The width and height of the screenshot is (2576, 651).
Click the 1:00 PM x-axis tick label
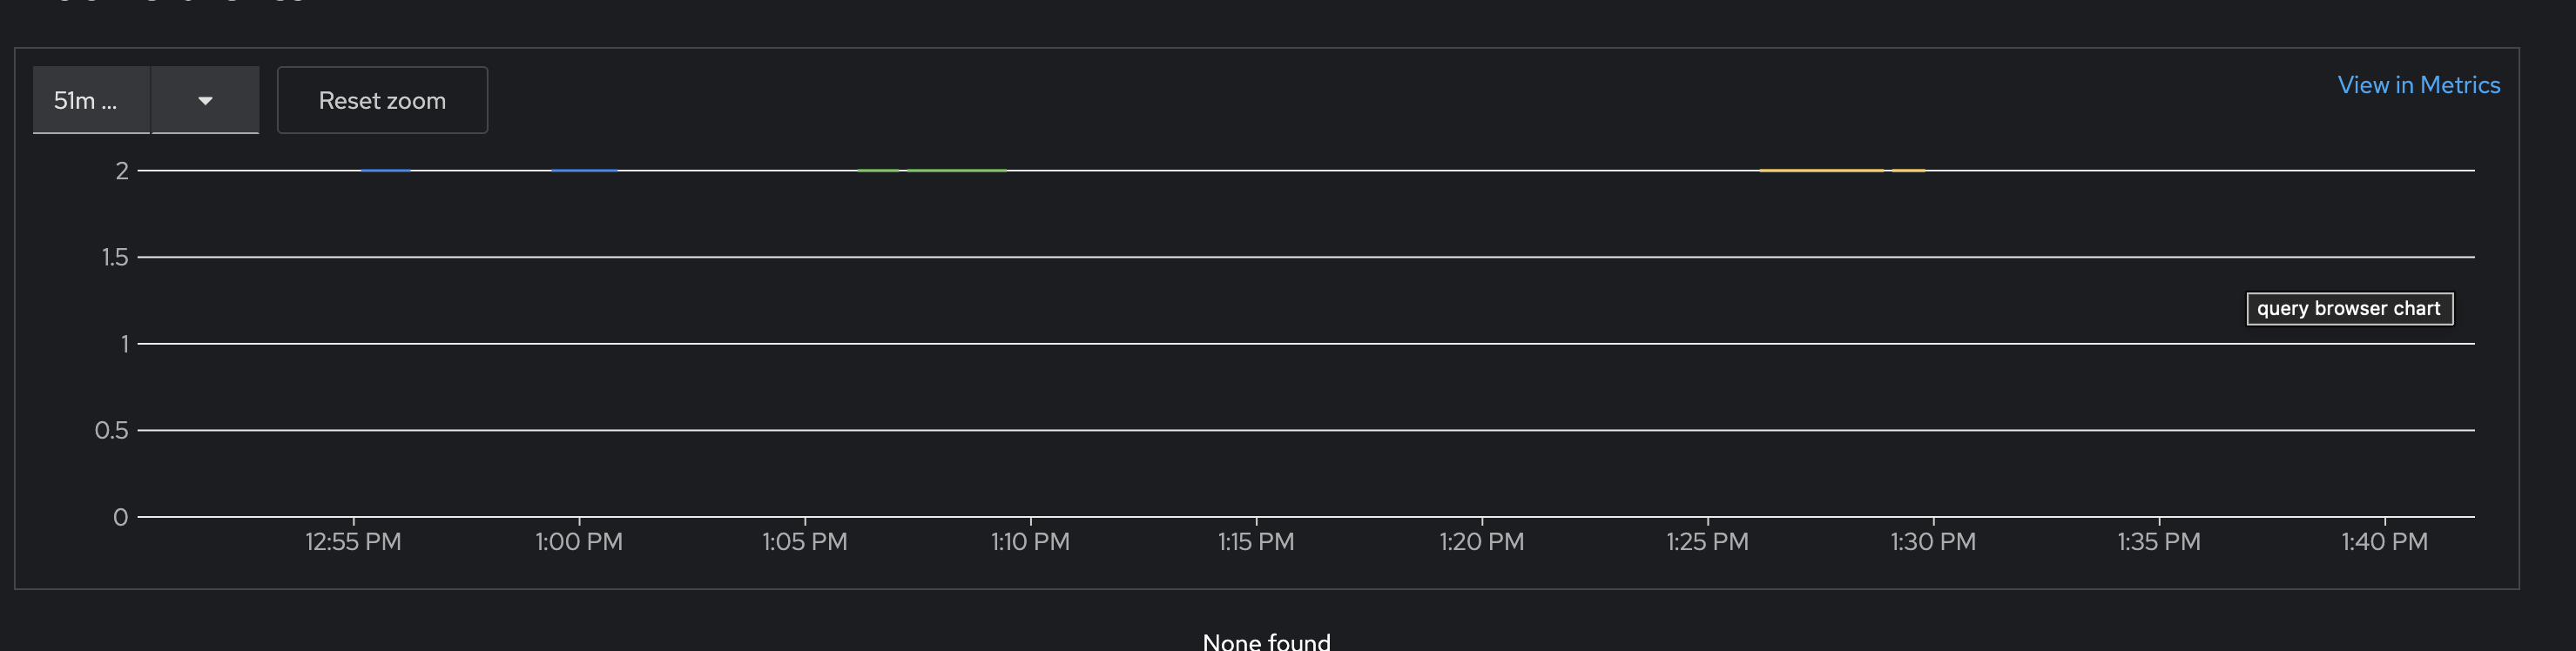click(579, 542)
